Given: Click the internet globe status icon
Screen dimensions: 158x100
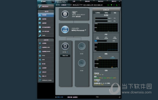Looking at the screenshot, I should coord(65,14).
